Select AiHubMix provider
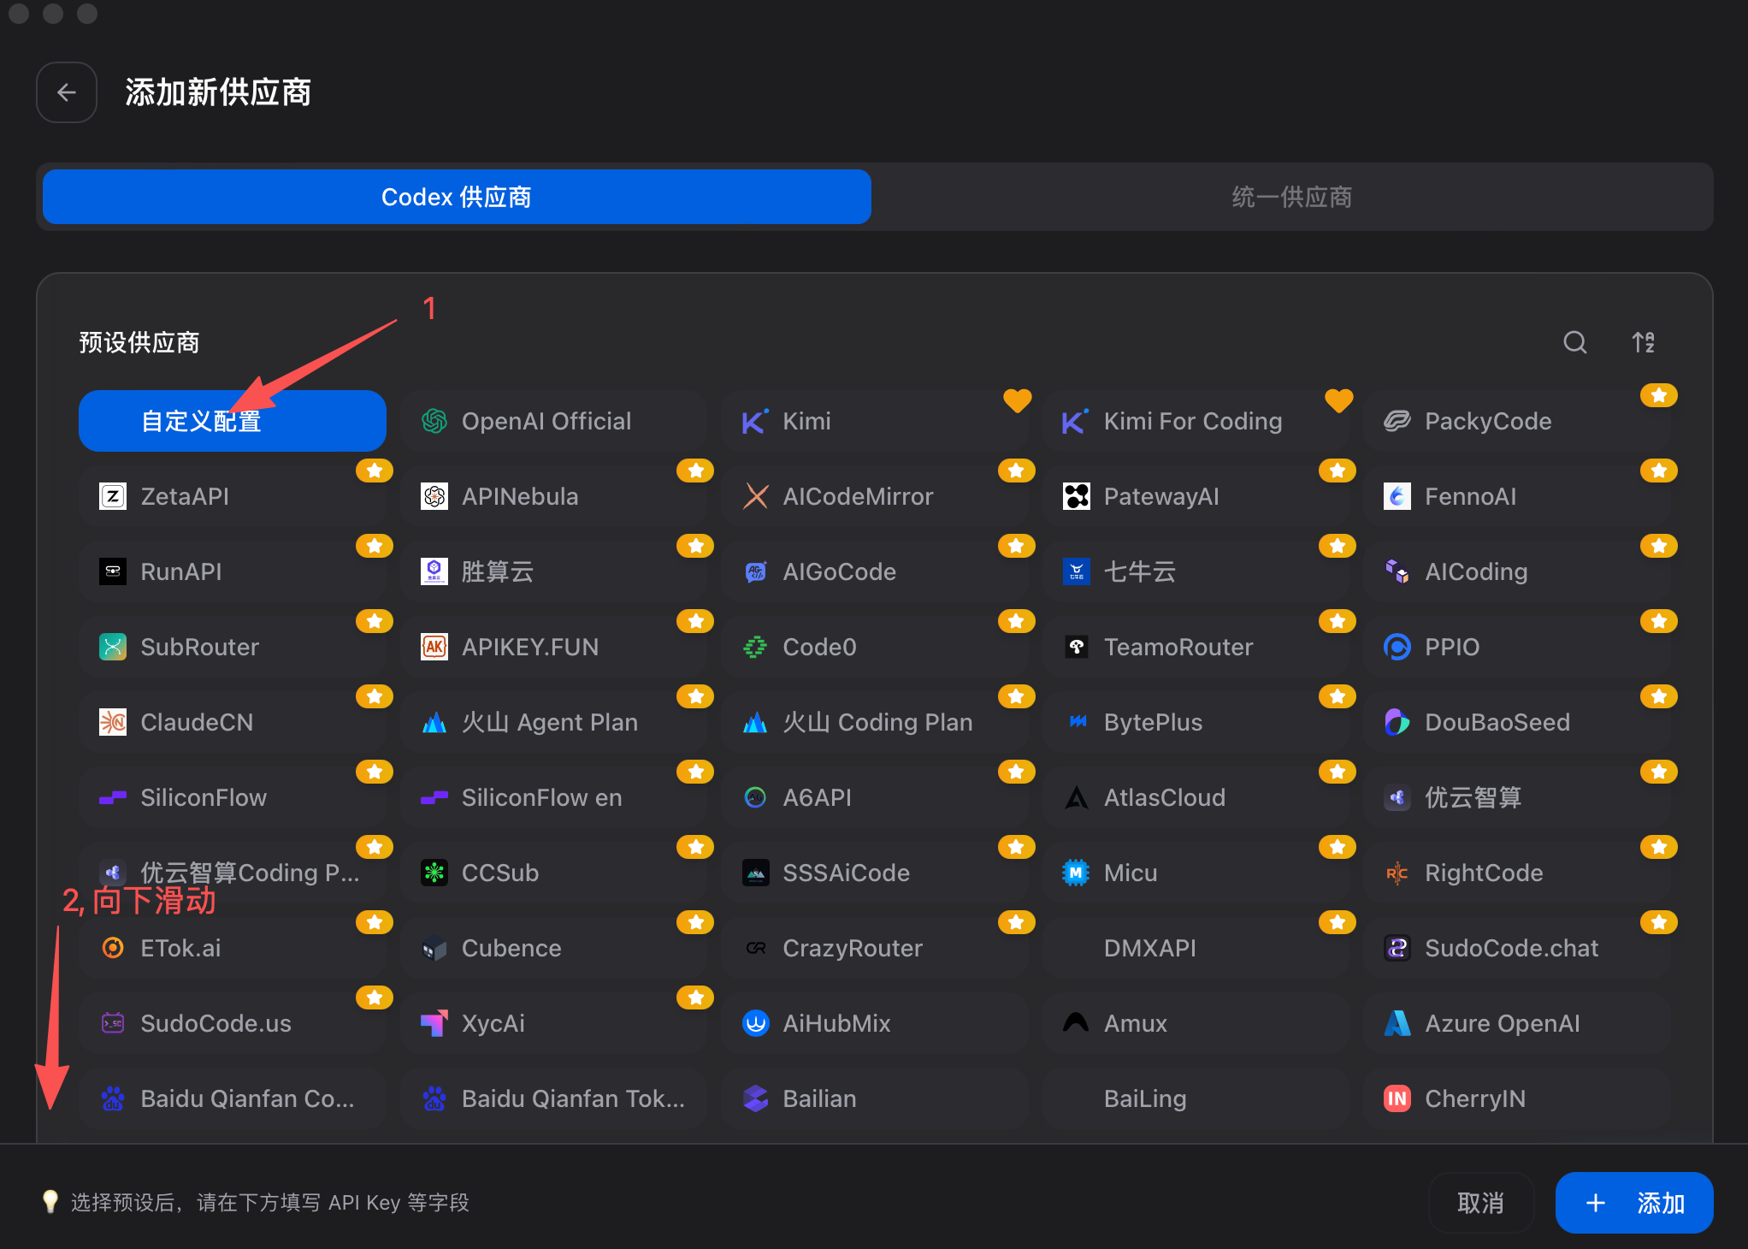The width and height of the screenshot is (1748, 1249). [875, 1023]
